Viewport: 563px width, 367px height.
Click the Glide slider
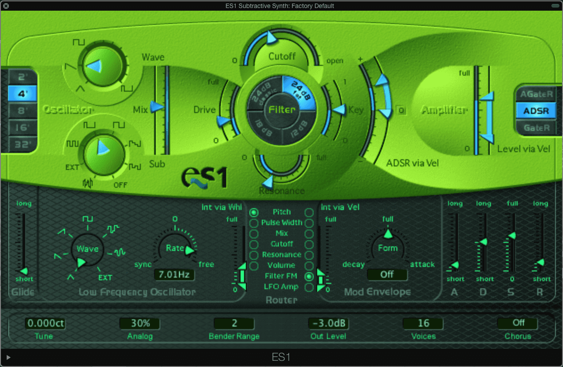[24, 270]
